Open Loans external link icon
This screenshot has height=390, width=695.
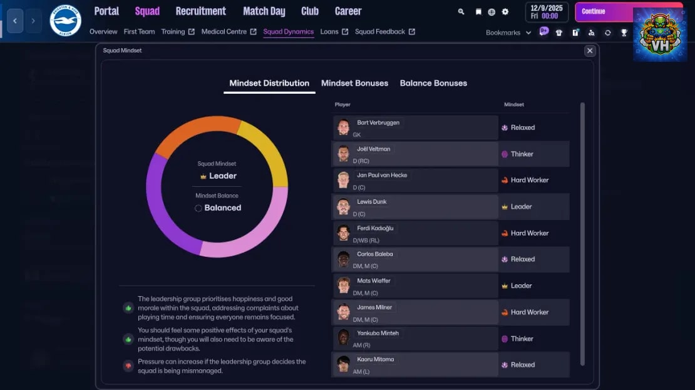[345, 32]
